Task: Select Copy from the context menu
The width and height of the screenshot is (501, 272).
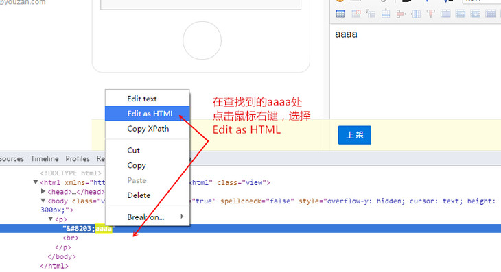Action: 148,165
